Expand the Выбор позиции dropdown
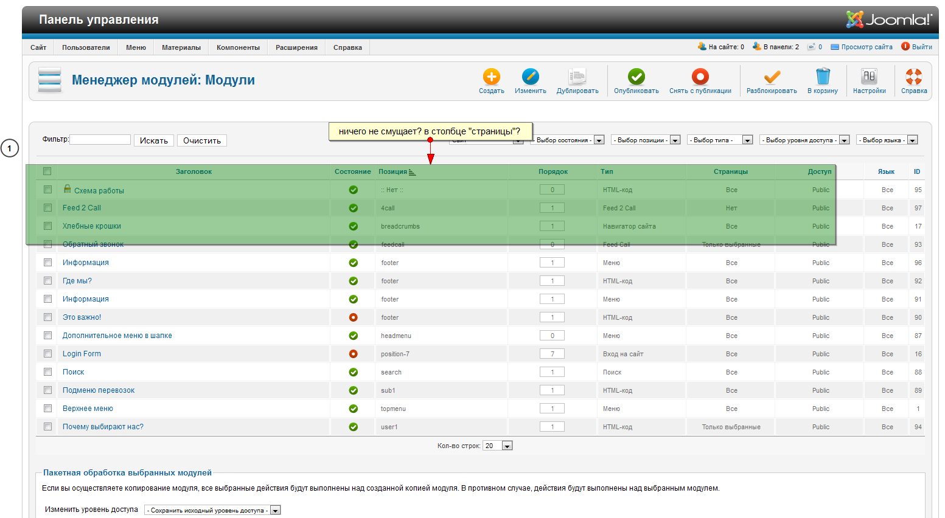This screenshot has height=518, width=945. [x=646, y=140]
